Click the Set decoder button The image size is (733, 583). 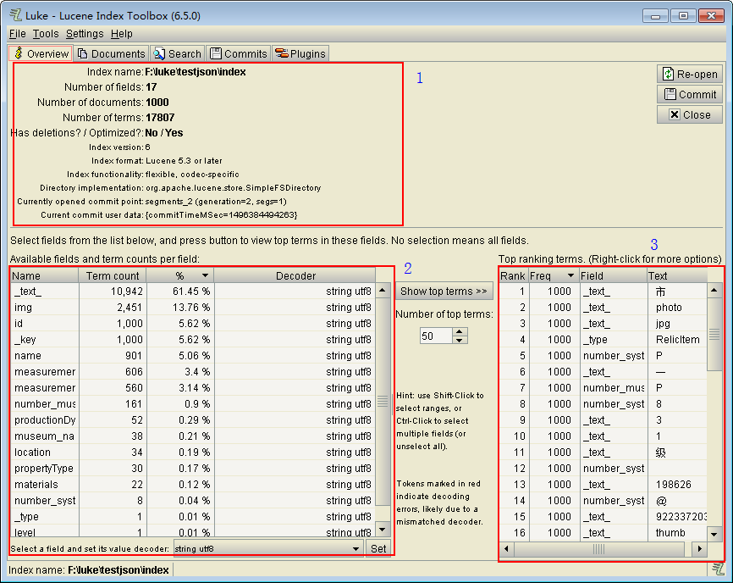pos(378,548)
